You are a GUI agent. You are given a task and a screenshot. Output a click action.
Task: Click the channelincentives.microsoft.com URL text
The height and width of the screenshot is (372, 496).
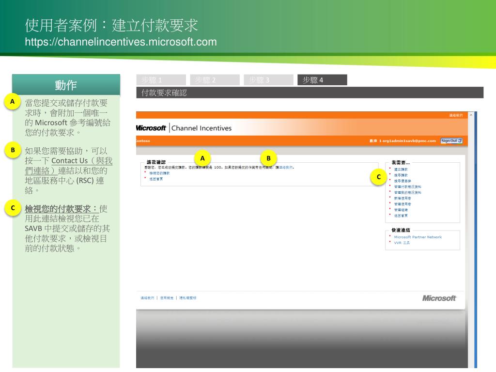pyautogui.click(x=121, y=42)
